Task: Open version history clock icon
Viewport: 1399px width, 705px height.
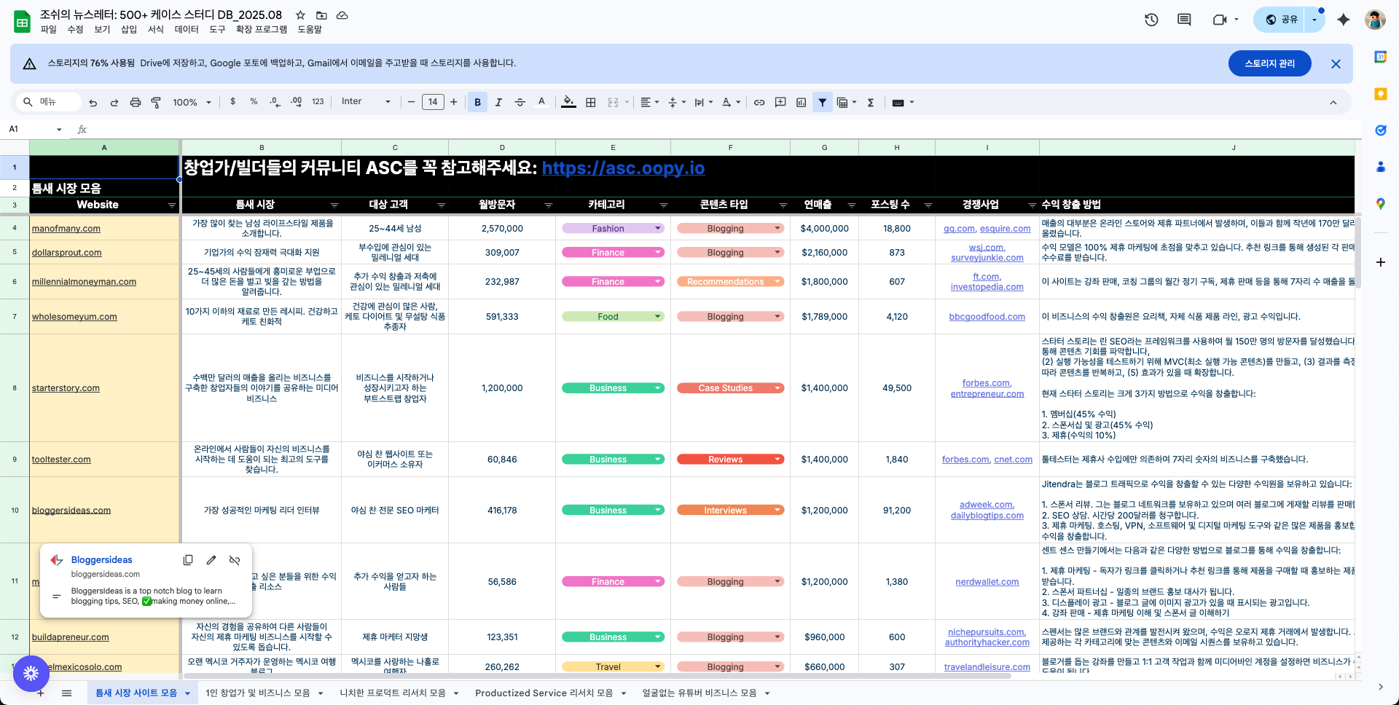Action: click(1151, 20)
